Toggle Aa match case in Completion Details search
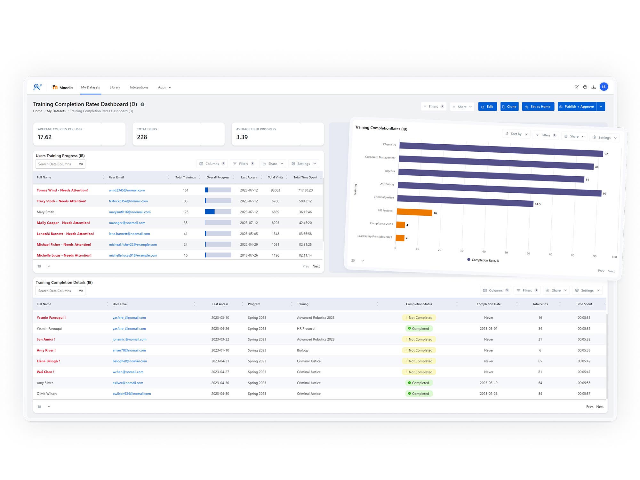The image size is (640, 480). tap(81, 291)
